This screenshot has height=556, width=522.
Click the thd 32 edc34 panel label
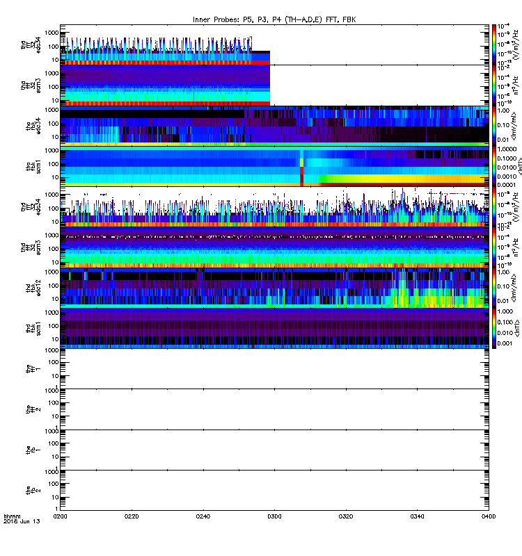pos(31,207)
